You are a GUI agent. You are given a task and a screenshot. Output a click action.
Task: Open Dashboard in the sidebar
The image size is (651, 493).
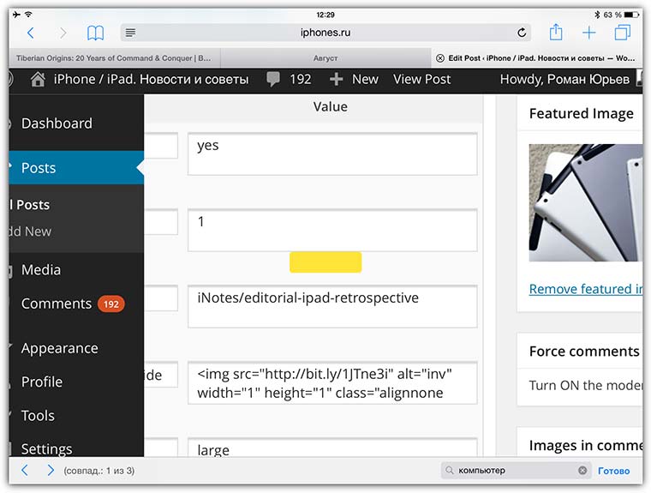pos(57,123)
